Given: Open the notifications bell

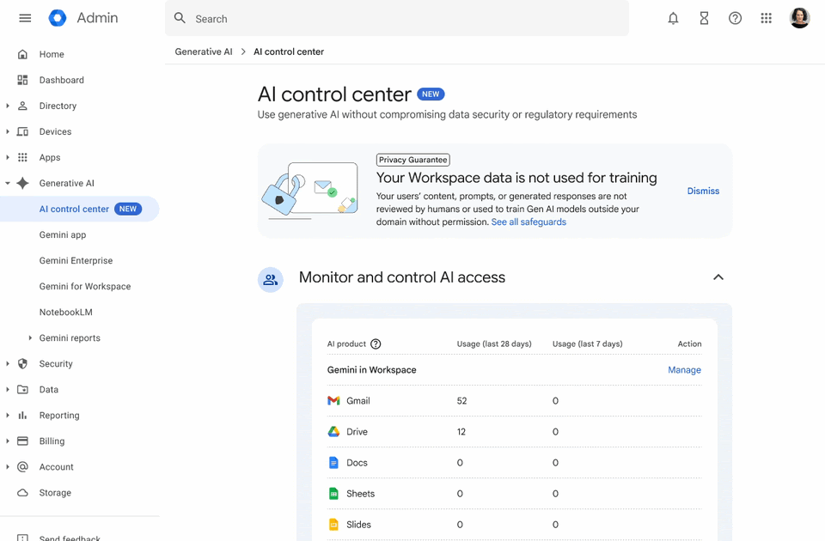Looking at the screenshot, I should pos(673,18).
